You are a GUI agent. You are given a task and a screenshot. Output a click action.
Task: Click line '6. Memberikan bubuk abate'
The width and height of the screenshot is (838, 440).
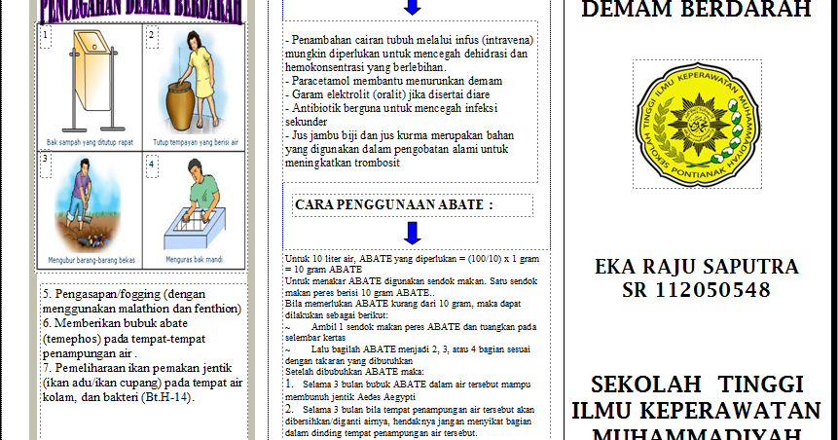[x=116, y=323]
